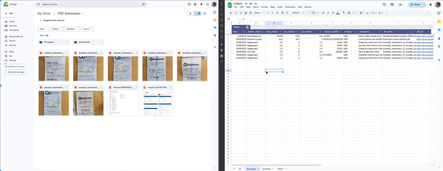Open Shared with me in Drive
This screenshot has width=443, height=171.
click(16, 37)
